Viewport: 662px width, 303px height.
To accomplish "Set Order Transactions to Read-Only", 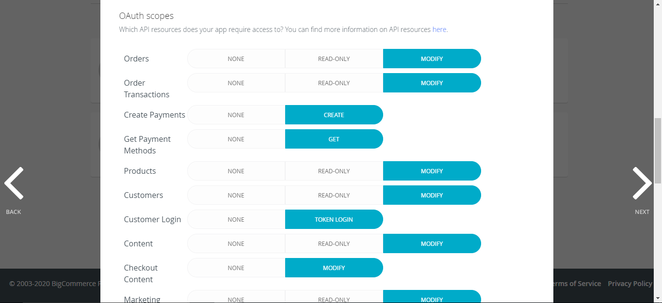I will point(334,83).
